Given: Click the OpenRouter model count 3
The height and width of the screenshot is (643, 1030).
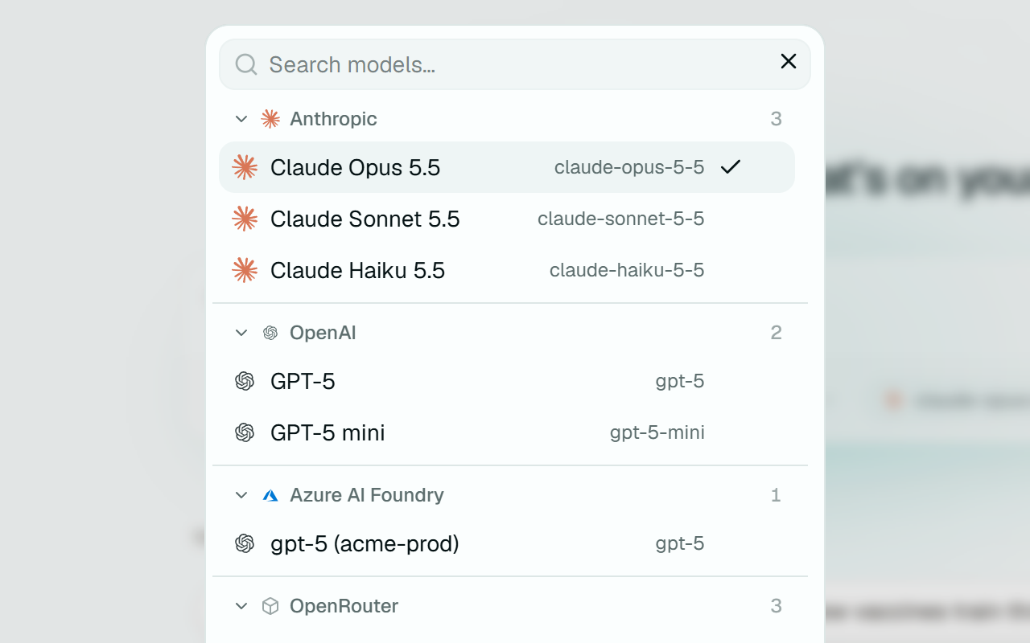Looking at the screenshot, I should (x=776, y=606).
